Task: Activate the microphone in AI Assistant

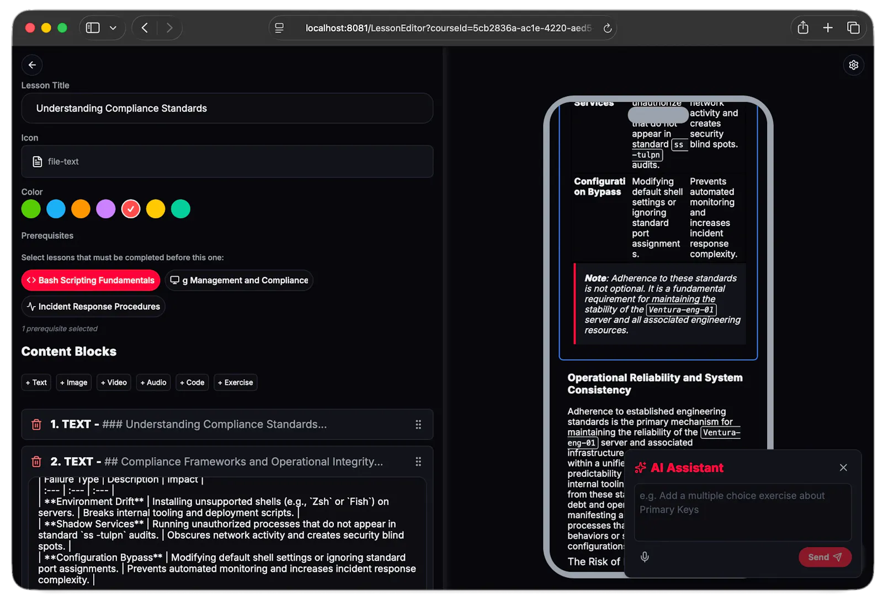Action: click(x=645, y=557)
